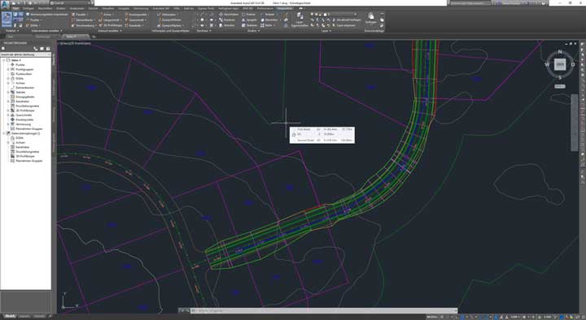Click the top face of the ViewCube
The width and height of the screenshot is (586, 320).
click(559, 64)
